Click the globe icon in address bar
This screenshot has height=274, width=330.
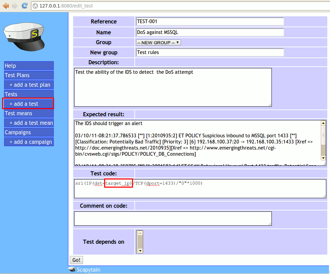35,6
